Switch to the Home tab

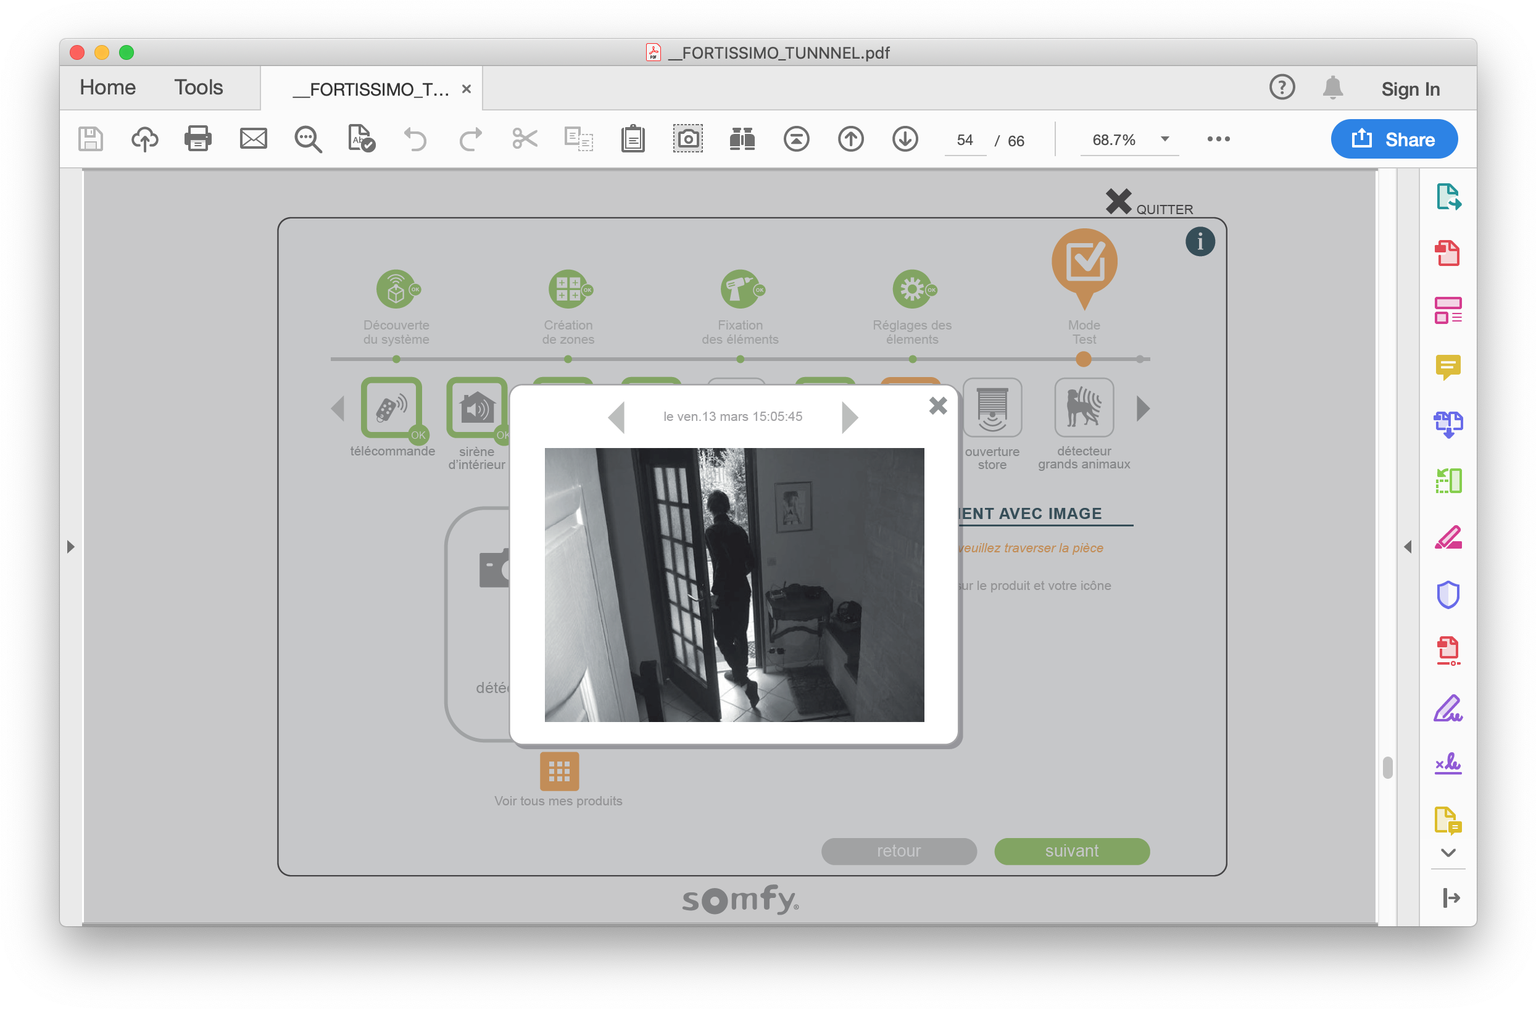coord(108,88)
